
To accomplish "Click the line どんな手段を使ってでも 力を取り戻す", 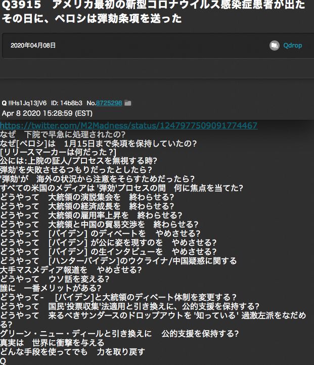I will click(x=72, y=352).
